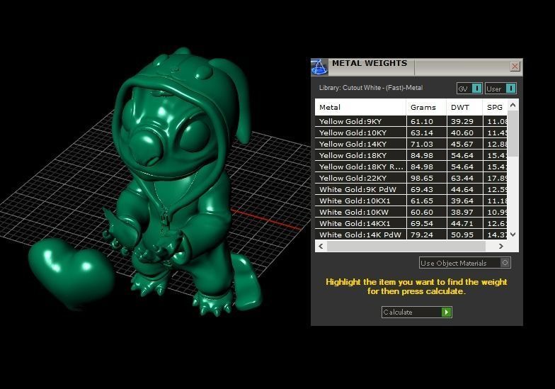Click the 69.43 grams value
This screenshot has width=555, height=389.
click(422, 190)
